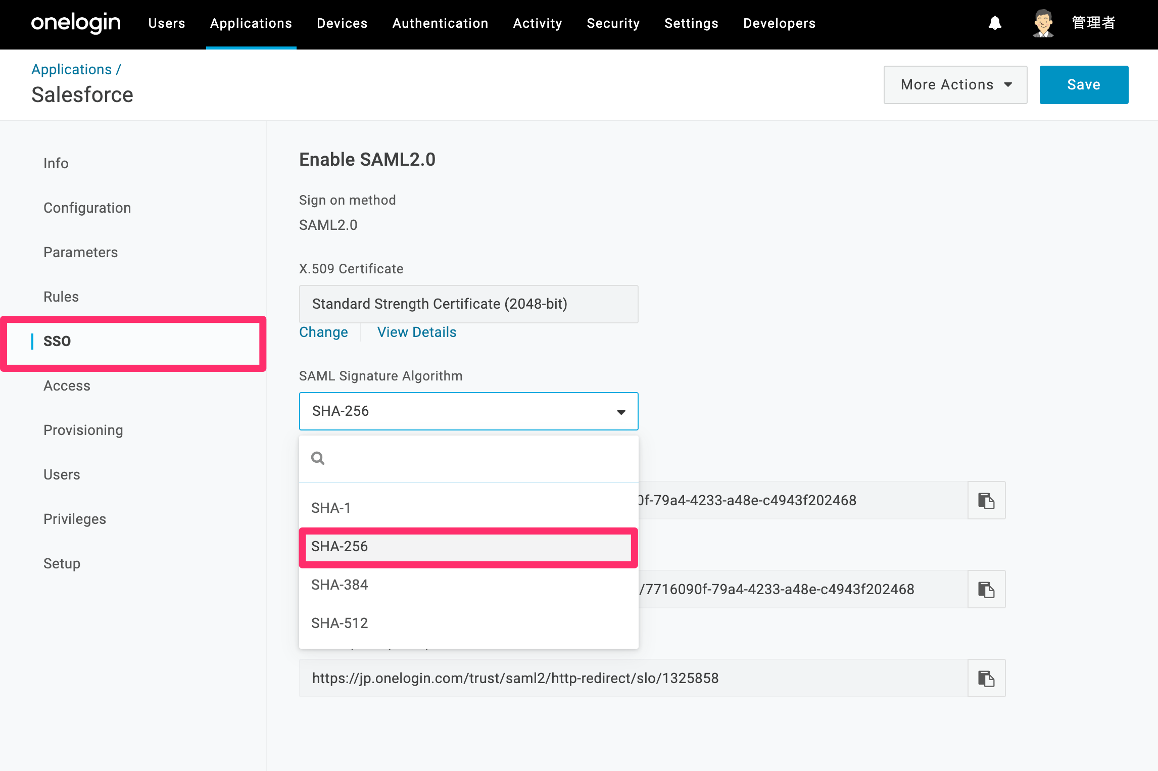Open the Setup sidebar tab
The width and height of the screenshot is (1158, 771).
(x=62, y=563)
